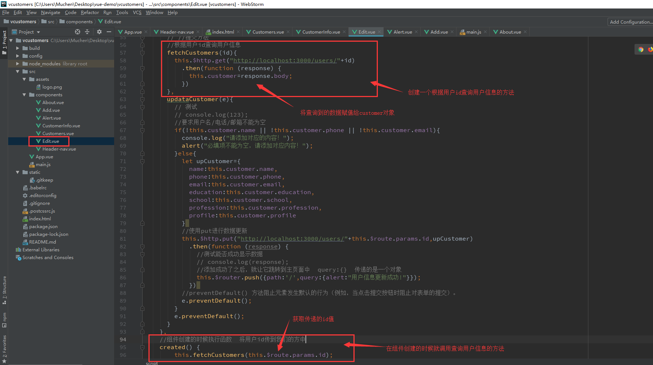Screen dimensions: 653x365
Task: Click Add Configuration button
Action: 630,22
